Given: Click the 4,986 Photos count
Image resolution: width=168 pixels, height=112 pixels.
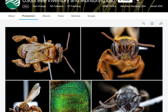Looking at the screenshot, I should pos(109,6).
